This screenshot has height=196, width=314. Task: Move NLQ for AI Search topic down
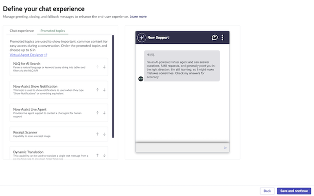click(104, 67)
